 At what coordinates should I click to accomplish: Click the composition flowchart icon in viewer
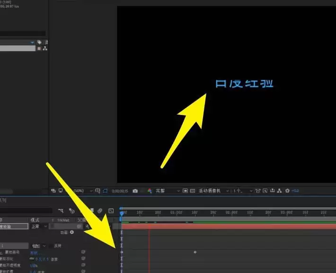point(279,191)
